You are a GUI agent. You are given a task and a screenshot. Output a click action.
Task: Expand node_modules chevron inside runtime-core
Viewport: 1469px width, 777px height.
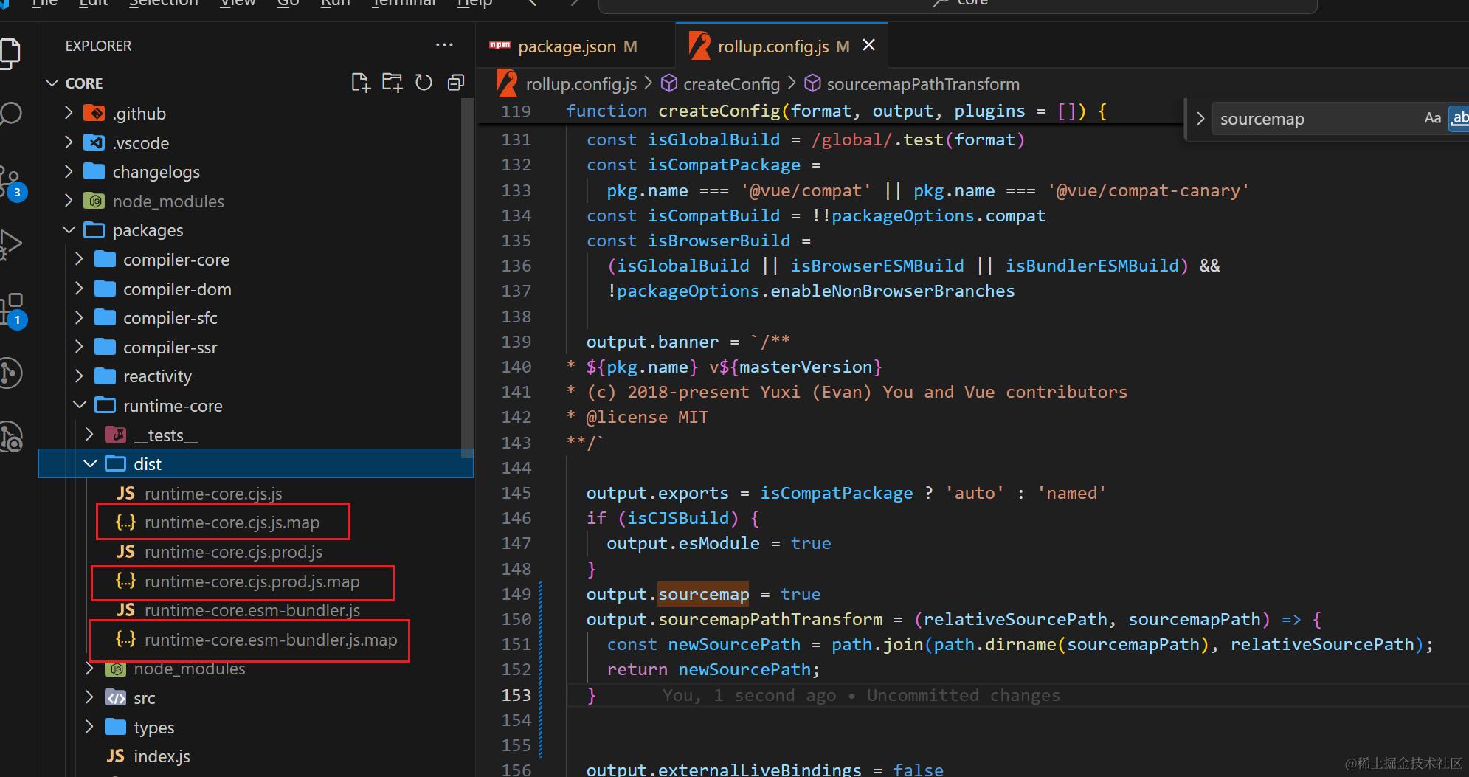90,668
